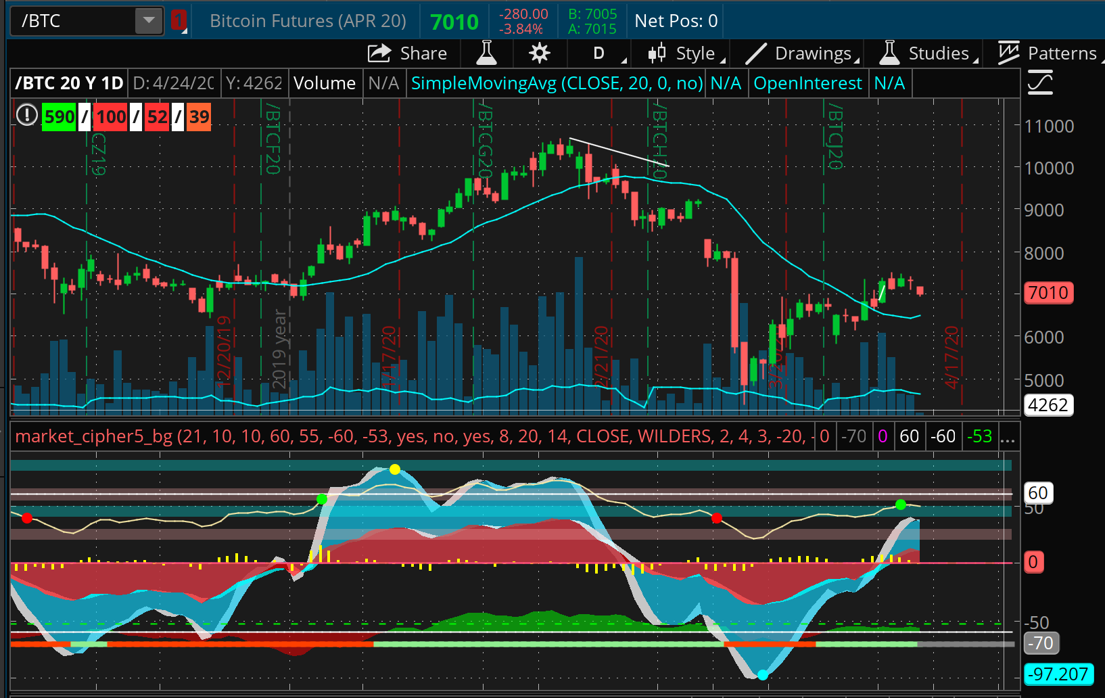
Task: Click the /BTC 20 Y 1D chart label
Action: (x=69, y=83)
